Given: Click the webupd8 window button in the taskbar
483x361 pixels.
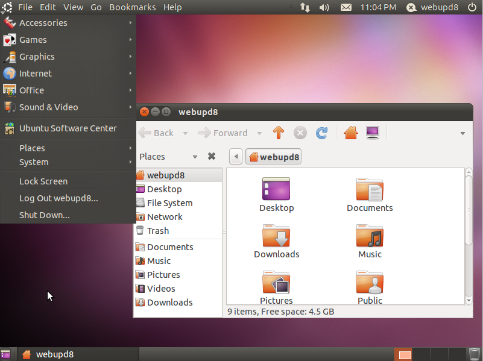Looking at the screenshot, I should (78, 354).
